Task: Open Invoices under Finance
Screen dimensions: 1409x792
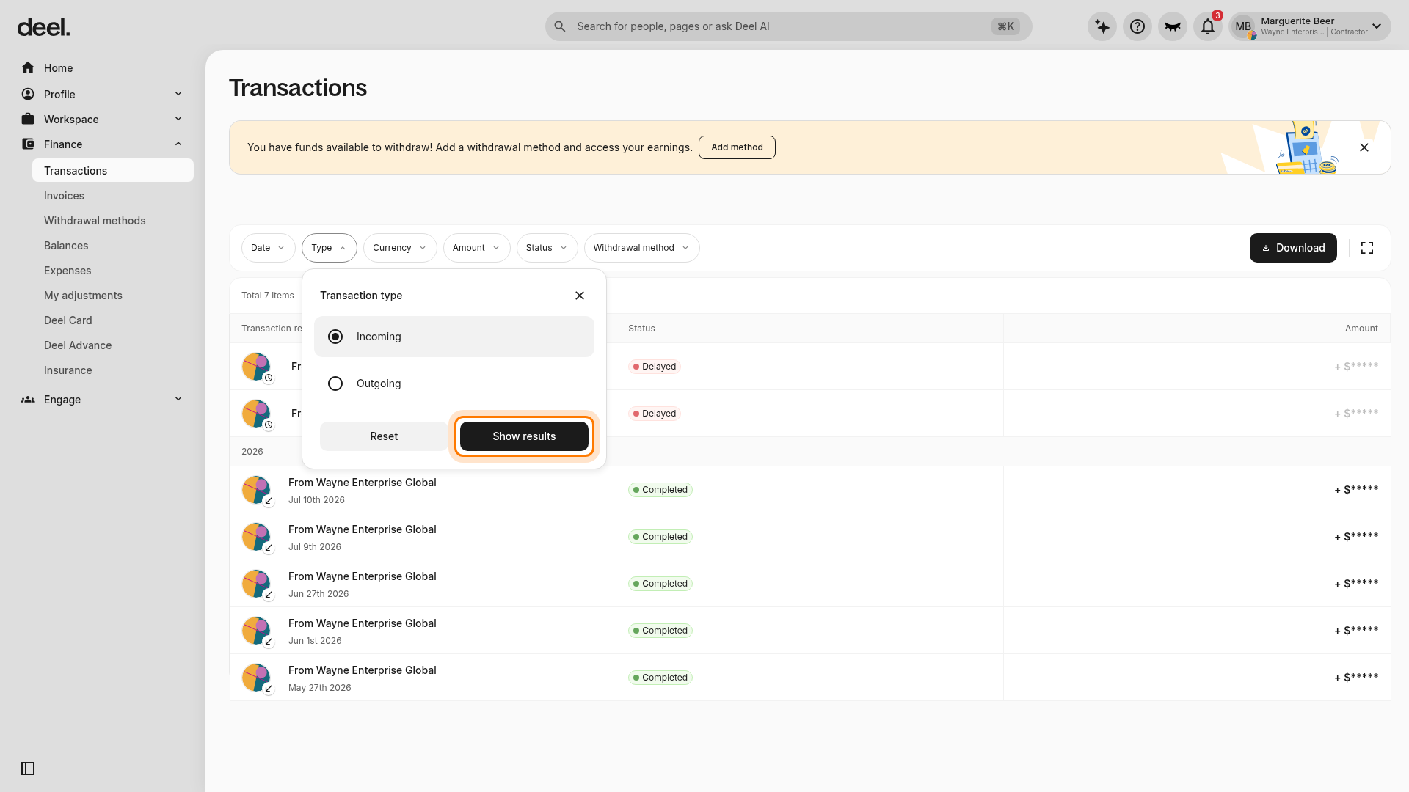Action: [x=64, y=196]
